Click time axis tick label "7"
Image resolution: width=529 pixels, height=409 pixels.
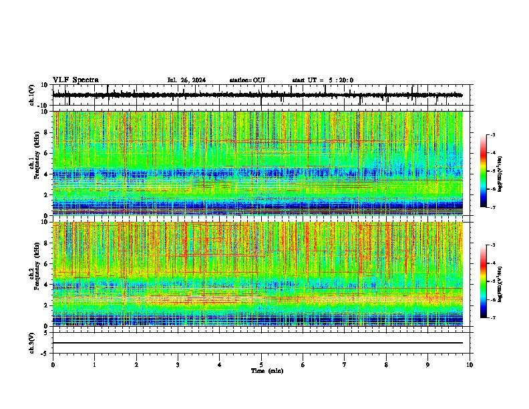click(345, 365)
